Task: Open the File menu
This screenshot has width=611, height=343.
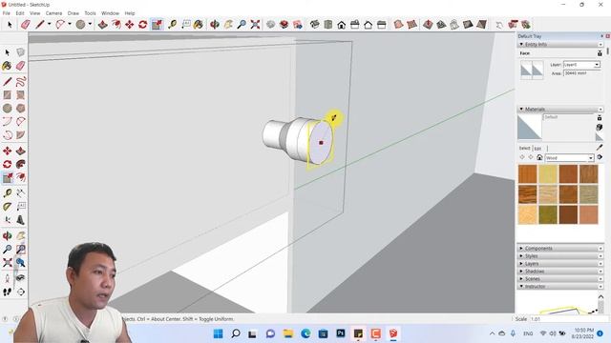Action: [x=7, y=13]
